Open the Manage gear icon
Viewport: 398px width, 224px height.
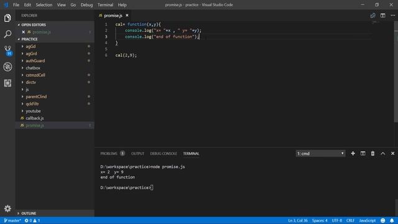click(7, 208)
